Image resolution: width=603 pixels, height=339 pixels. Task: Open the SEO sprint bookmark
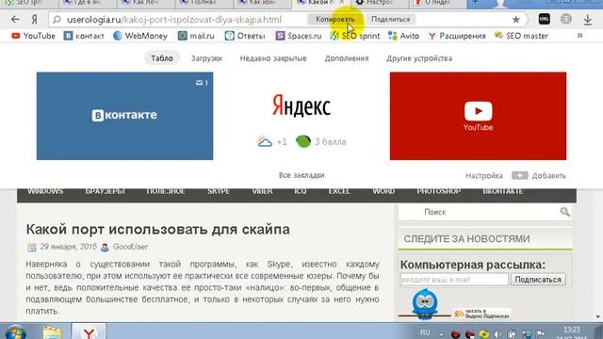pos(355,36)
